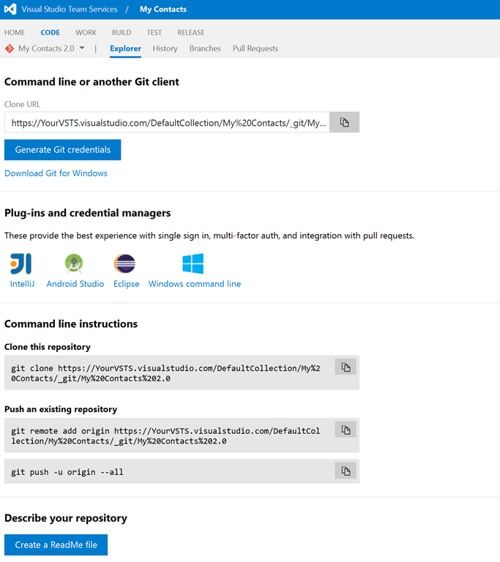Switch to the Branches tab

click(x=205, y=49)
